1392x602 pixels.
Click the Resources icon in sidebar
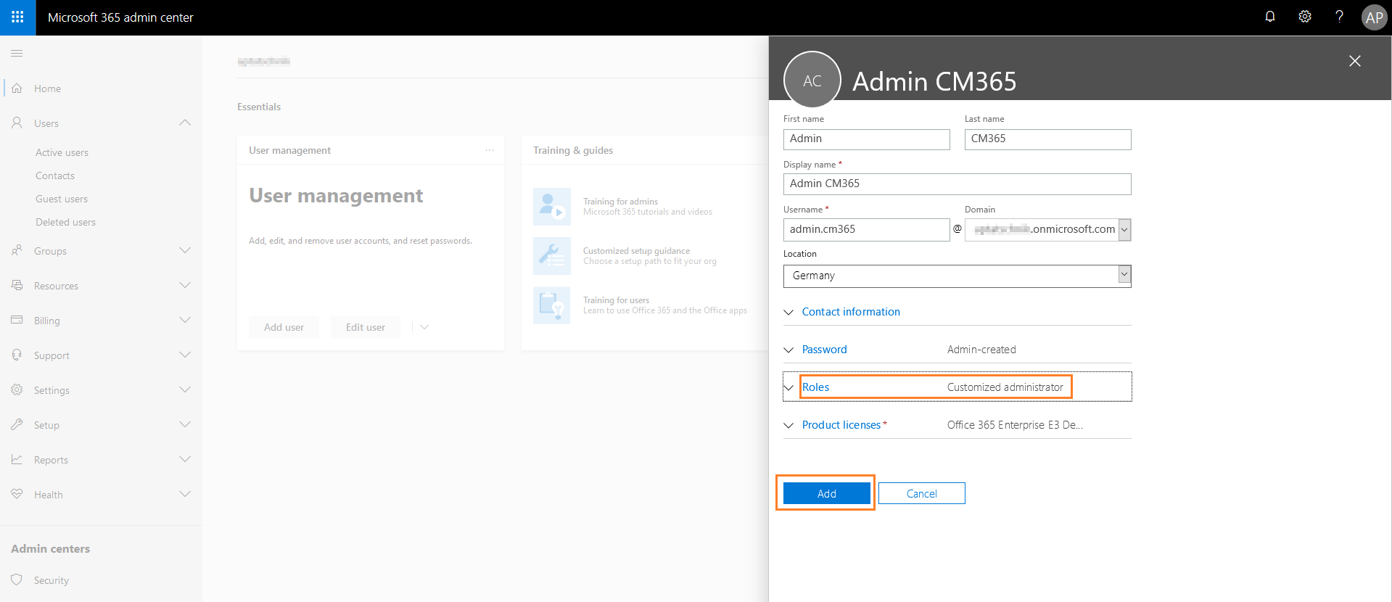pyautogui.click(x=17, y=285)
